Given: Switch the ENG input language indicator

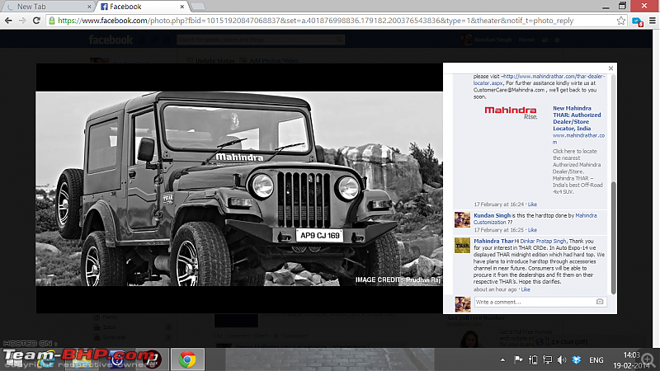Looking at the screenshot, I should [x=596, y=360].
